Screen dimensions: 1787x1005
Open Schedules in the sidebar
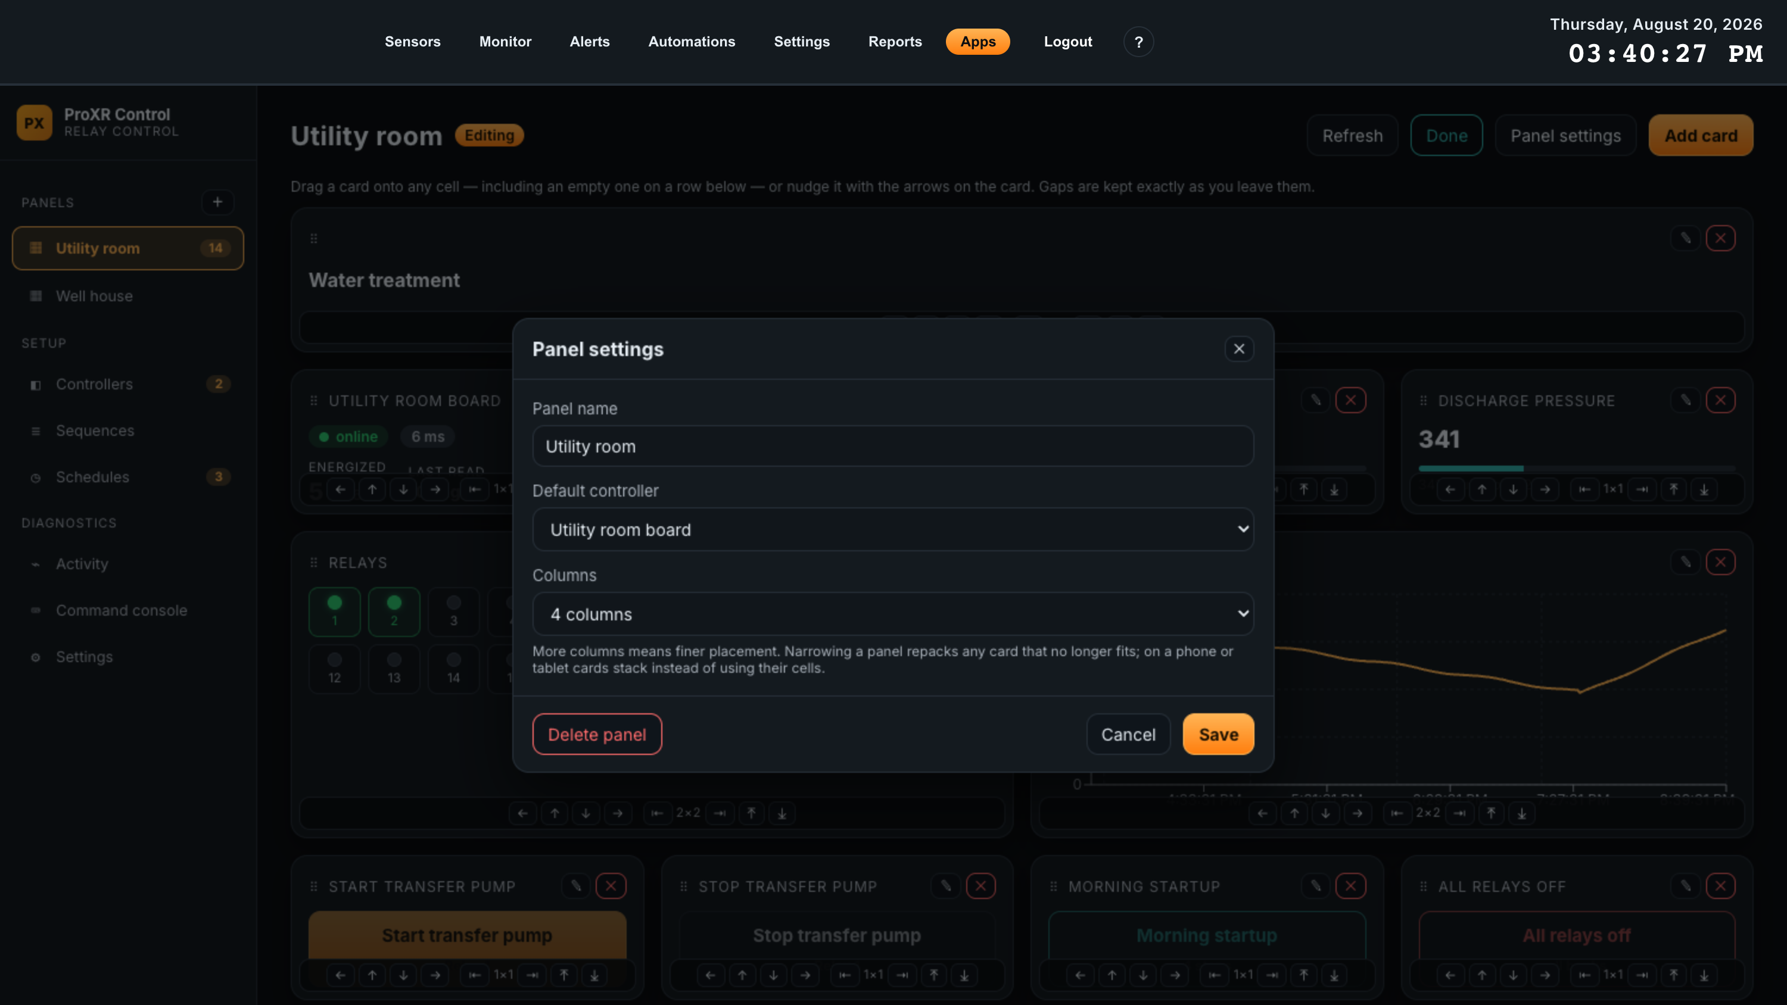tap(127, 477)
